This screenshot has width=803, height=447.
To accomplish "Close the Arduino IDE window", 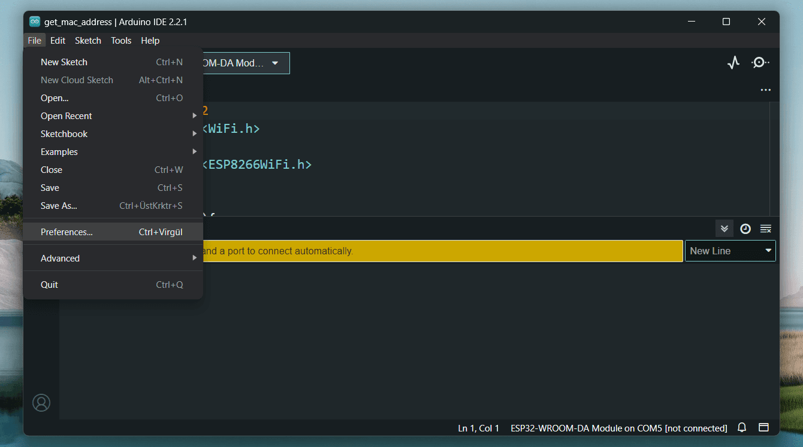I will (762, 22).
